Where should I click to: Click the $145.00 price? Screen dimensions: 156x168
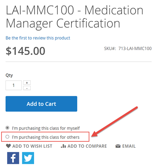pyautogui.click(x=25, y=51)
